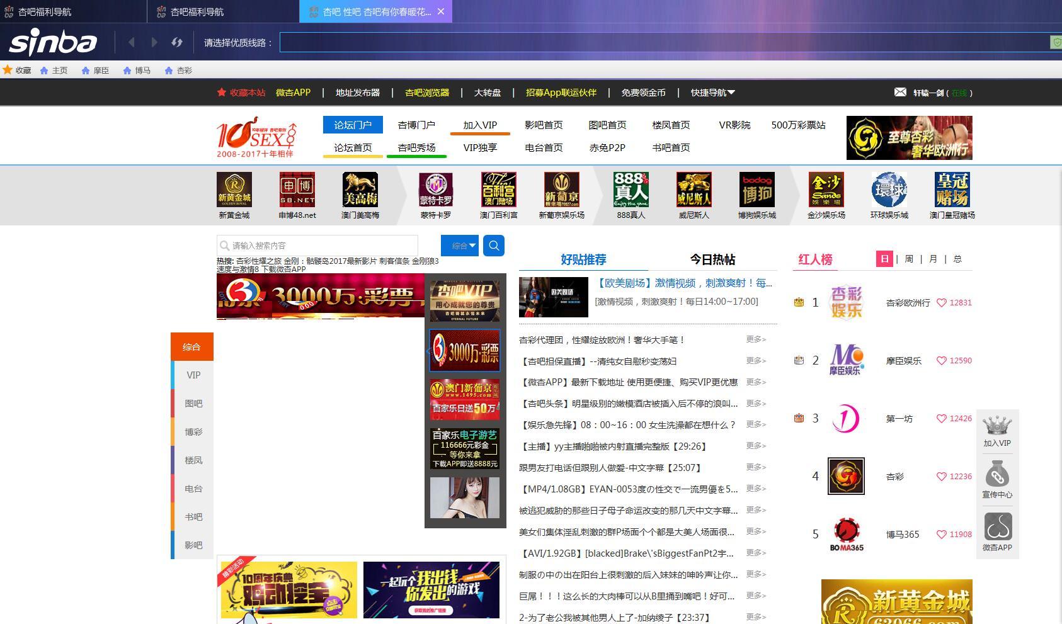Open the 请选择优质线路 line selector box

coord(665,42)
